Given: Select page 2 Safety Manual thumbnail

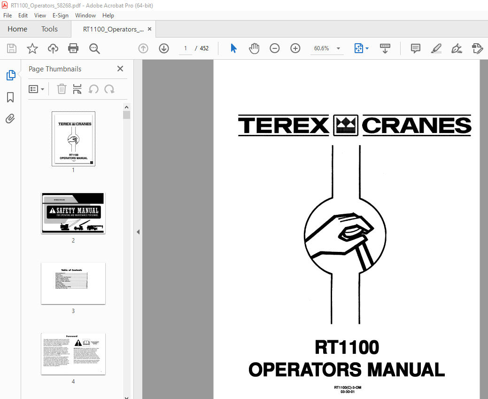Looking at the screenshot, I should pos(73,213).
